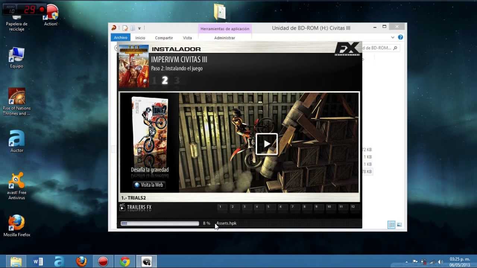Select trailer number 11
Screen dimensions: 477x268
[342, 207]
